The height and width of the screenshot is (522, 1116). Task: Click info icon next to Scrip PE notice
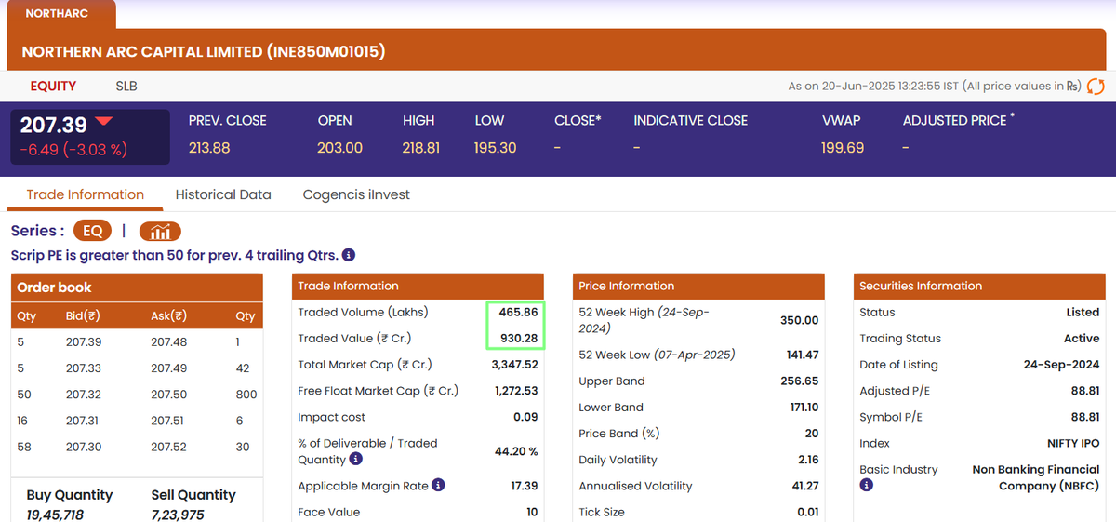[349, 255]
